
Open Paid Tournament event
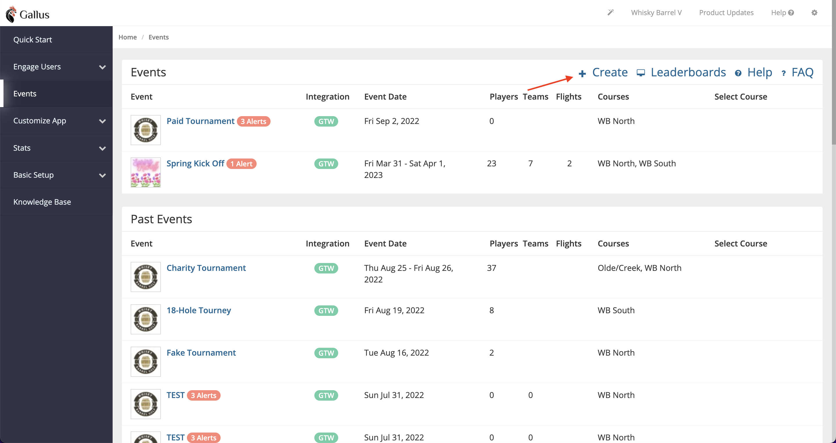[x=200, y=121]
